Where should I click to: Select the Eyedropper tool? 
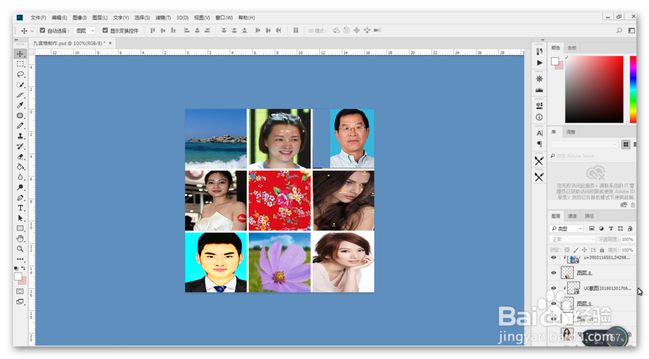pos(20,105)
